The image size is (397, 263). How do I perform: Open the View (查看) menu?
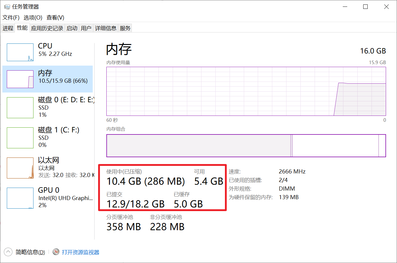pyautogui.click(x=55, y=17)
